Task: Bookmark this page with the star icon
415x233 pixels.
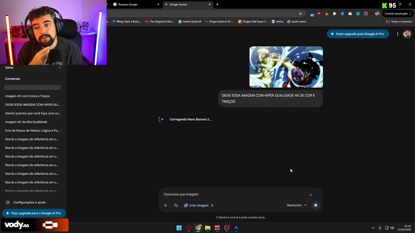Action: point(300,14)
